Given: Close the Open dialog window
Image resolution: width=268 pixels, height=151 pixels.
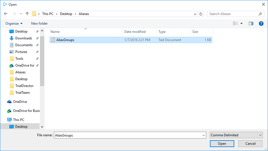Looking at the screenshot, I should click(x=263, y=5).
